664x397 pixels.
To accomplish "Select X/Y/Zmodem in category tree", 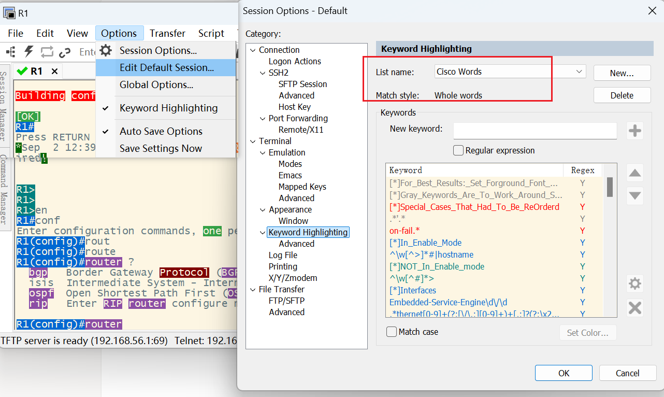I will coord(293,278).
